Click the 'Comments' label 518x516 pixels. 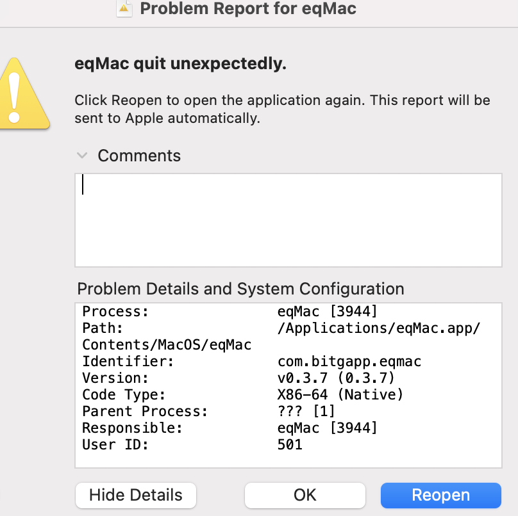coord(139,156)
